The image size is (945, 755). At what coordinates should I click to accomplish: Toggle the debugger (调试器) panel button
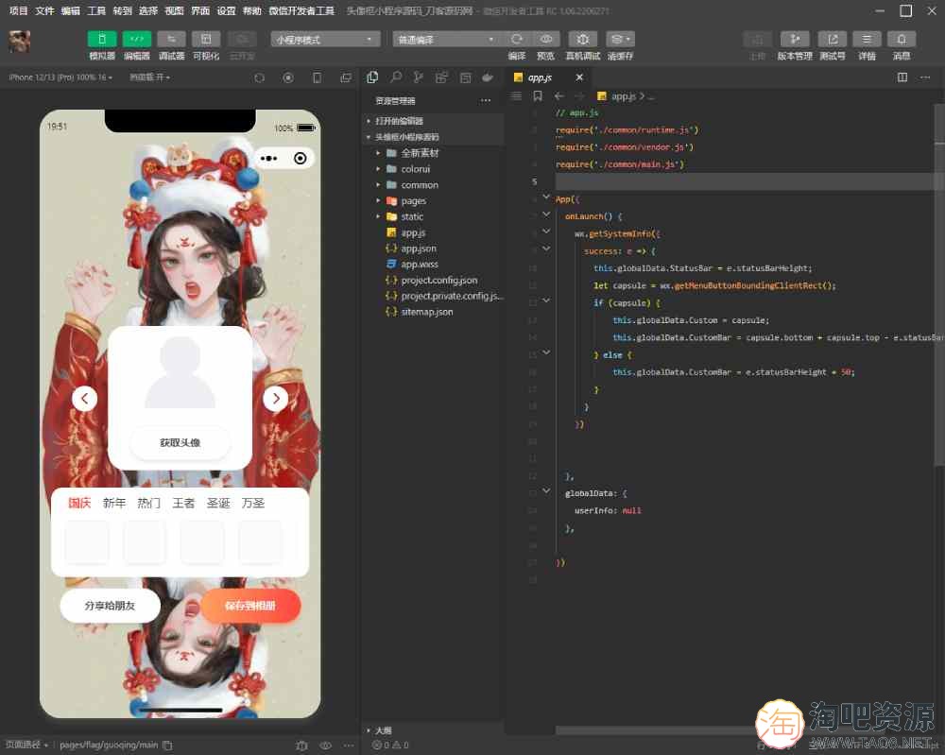click(x=171, y=39)
